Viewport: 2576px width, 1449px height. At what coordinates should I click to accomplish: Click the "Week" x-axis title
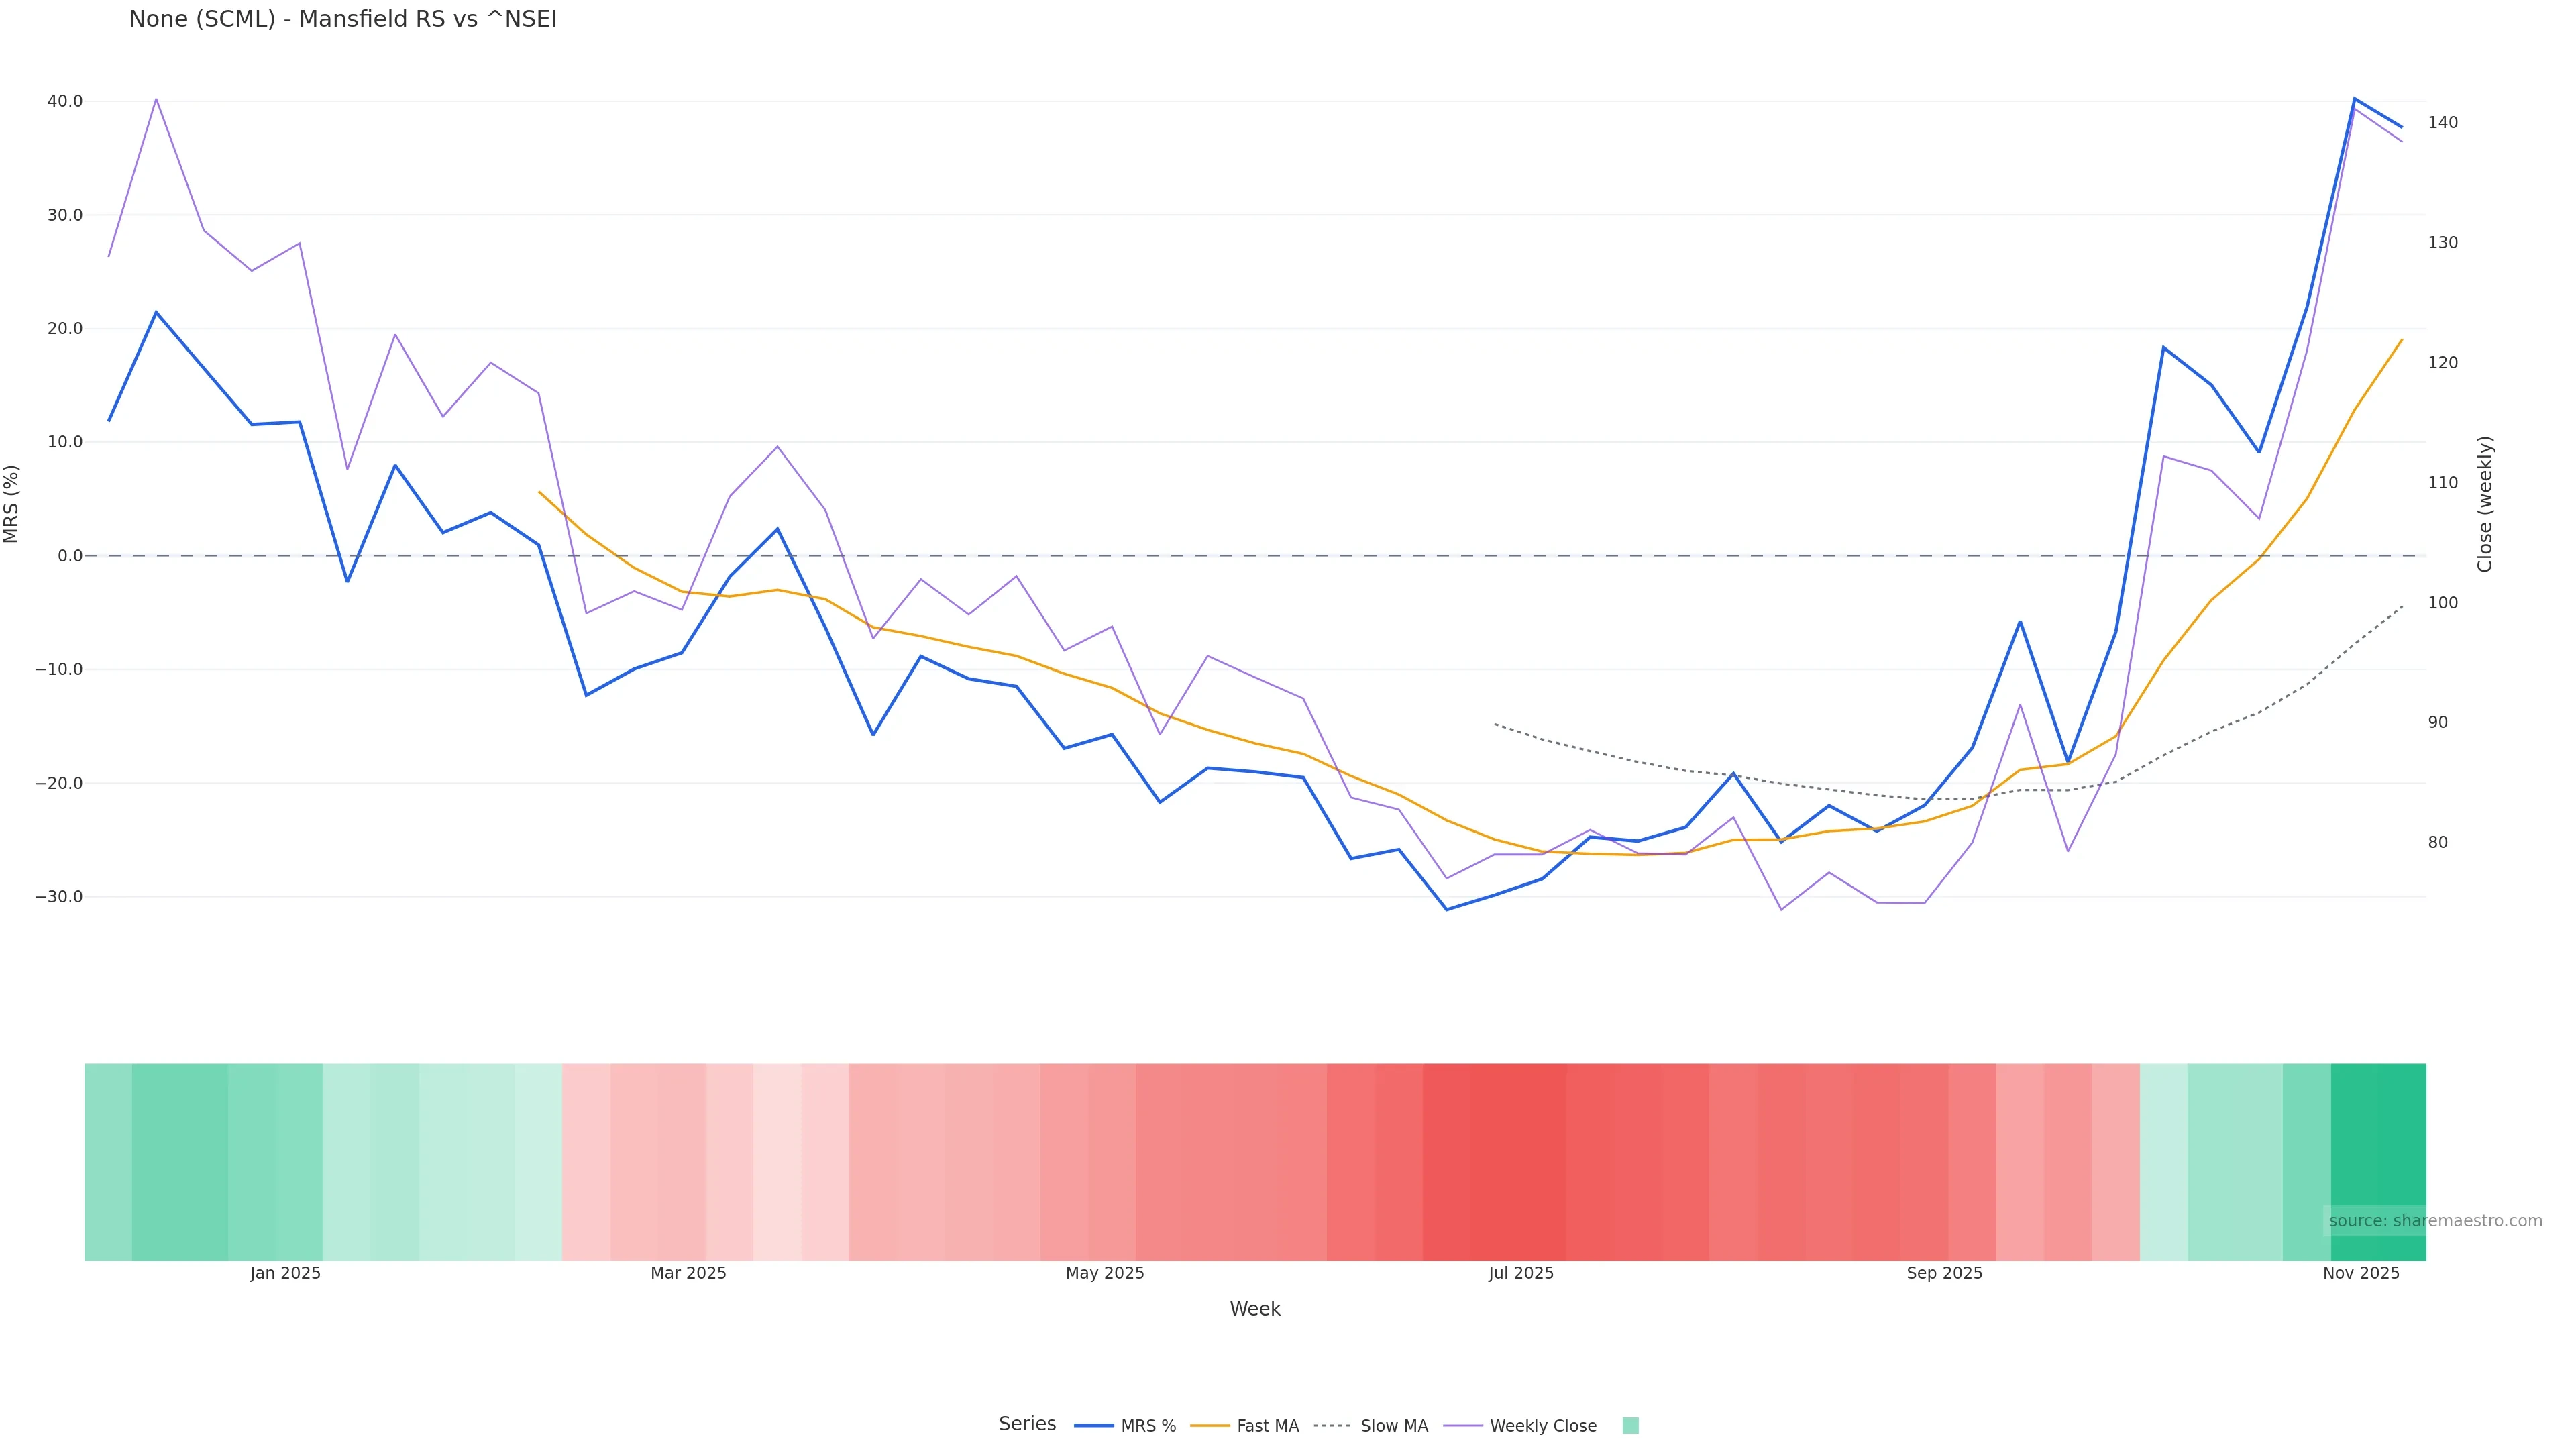pos(1254,1309)
